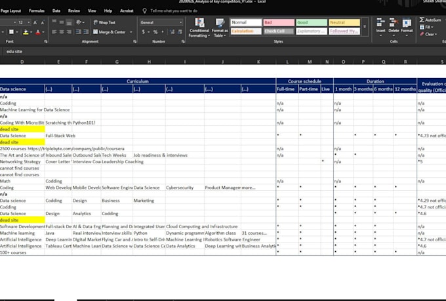The image size is (446, 301).
Task: Apply the Normal cell style
Action: [x=246, y=22]
